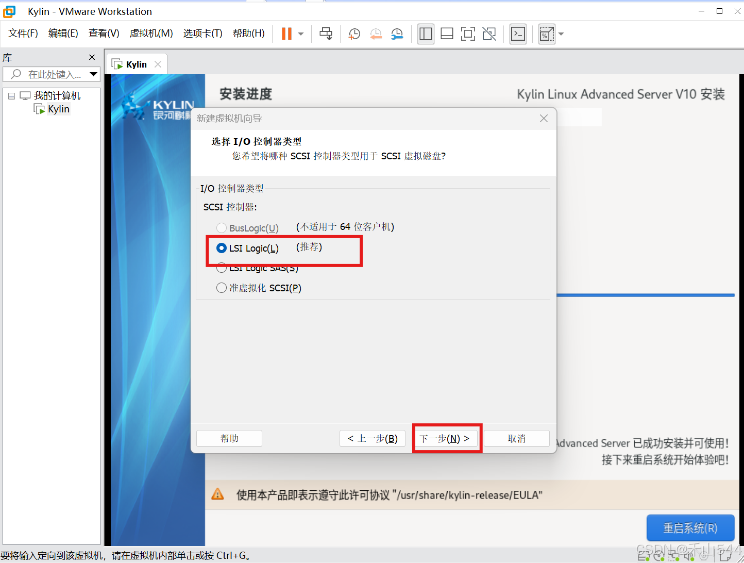Take a snapshot of the virtual machine
Image resolution: width=744 pixels, height=563 pixels.
coord(354,34)
